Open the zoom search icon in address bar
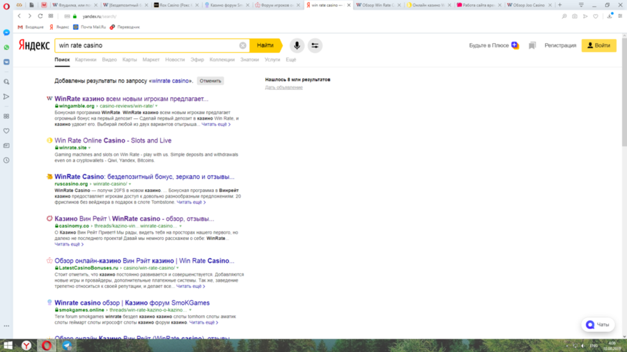627x352 pixels. pyautogui.click(x=564, y=17)
